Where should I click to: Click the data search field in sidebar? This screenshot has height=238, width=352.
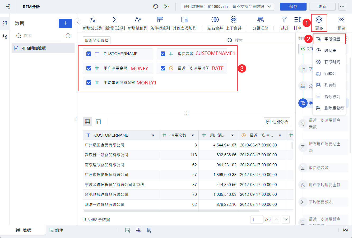coord(39,36)
